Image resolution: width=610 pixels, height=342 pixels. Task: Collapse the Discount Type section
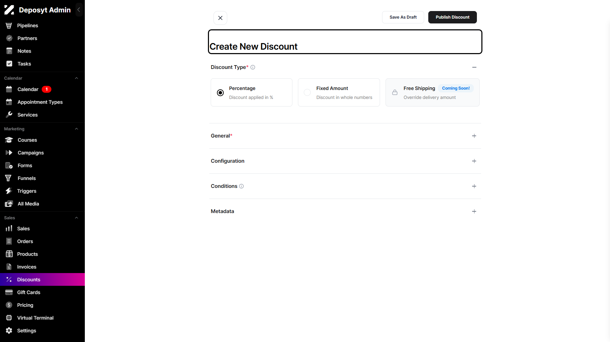tap(474, 67)
